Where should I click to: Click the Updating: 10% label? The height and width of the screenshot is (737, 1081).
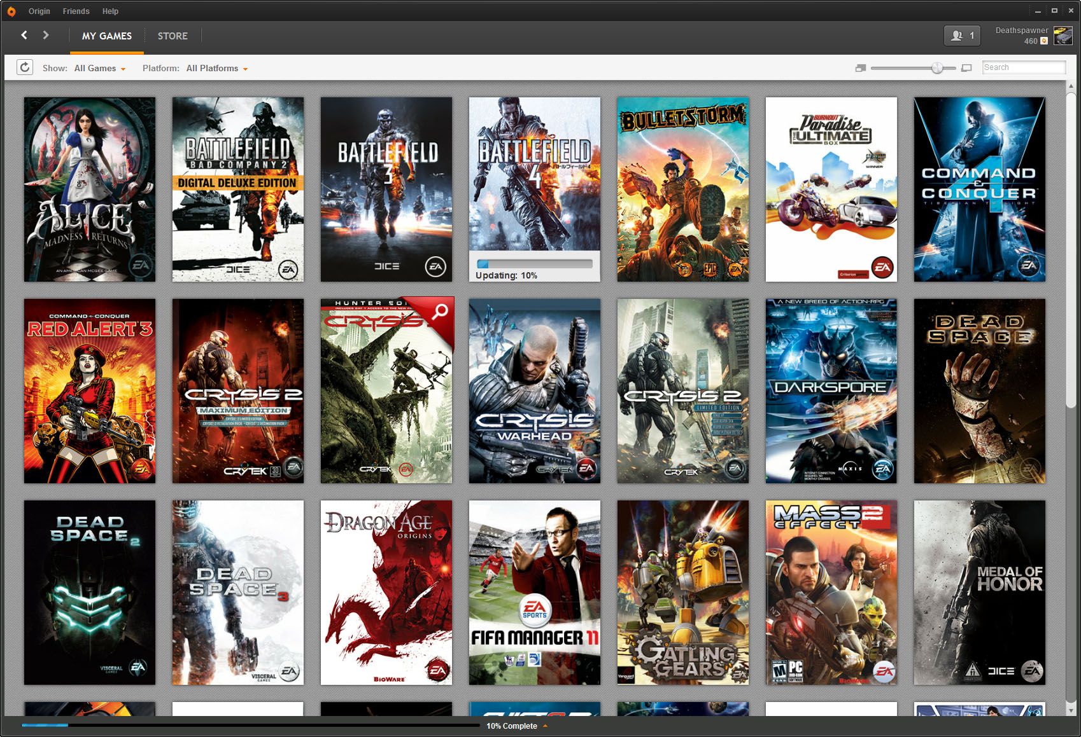coord(506,275)
